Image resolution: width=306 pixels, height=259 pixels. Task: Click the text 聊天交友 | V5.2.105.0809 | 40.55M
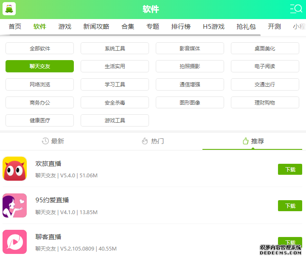click(76, 249)
